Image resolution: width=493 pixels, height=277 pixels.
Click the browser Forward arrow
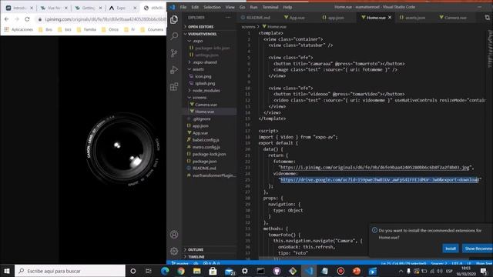click(17, 19)
